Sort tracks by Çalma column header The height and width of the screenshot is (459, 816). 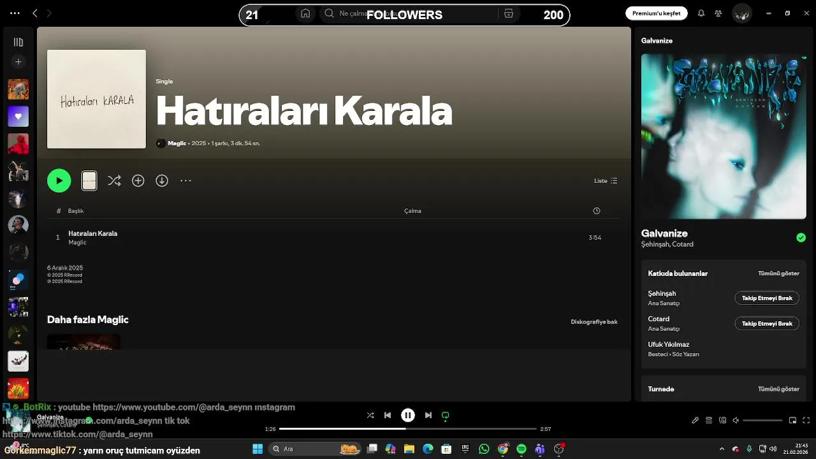pyautogui.click(x=412, y=211)
